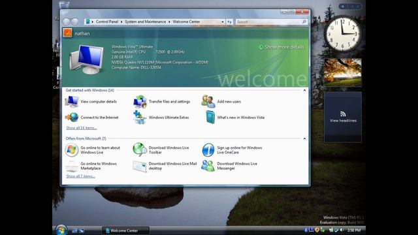The image size is (418, 235).
Task: Click View headlines in feed gadget
Action: (343, 120)
